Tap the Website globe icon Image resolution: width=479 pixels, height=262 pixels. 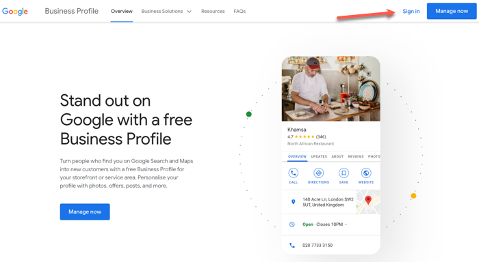366,173
